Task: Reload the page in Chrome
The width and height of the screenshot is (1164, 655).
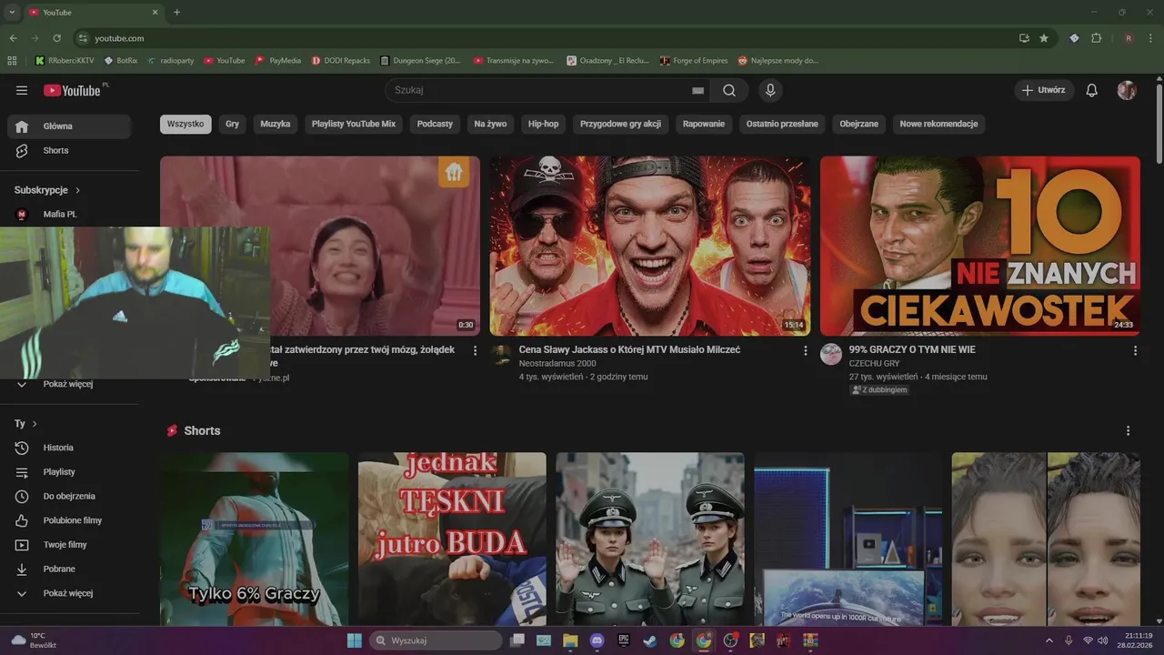Action: [x=56, y=38]
